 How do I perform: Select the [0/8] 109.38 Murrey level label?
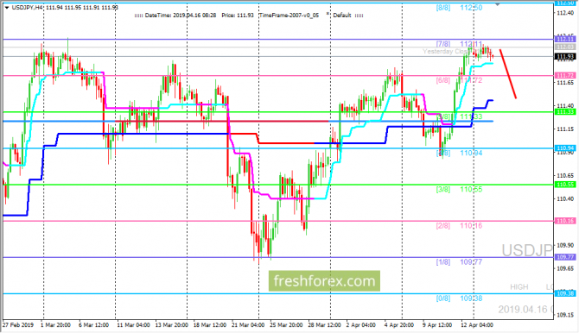(x=459, y=298)
